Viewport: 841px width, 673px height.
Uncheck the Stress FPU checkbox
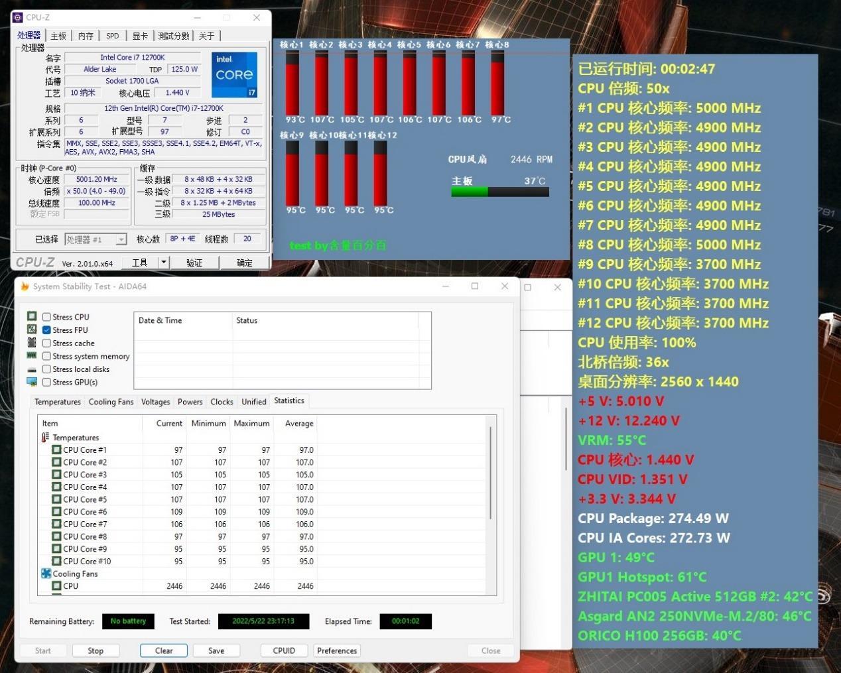tap(46, 330)
